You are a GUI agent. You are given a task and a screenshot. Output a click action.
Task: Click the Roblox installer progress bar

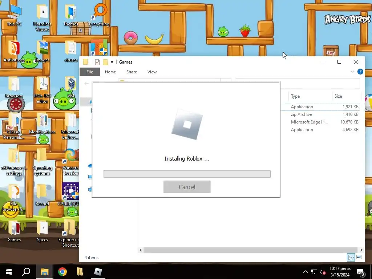[187, 174]
